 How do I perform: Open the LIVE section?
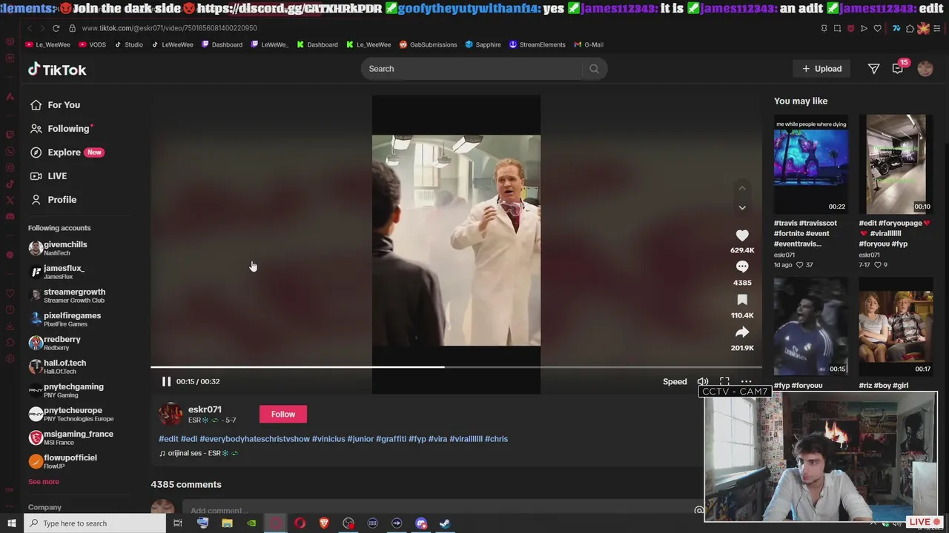tap(48, 176)
